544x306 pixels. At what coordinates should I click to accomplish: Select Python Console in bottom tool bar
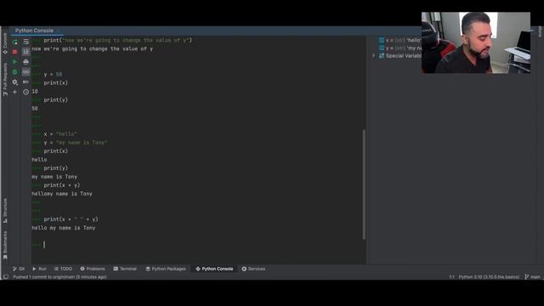[x=214, y=269]
